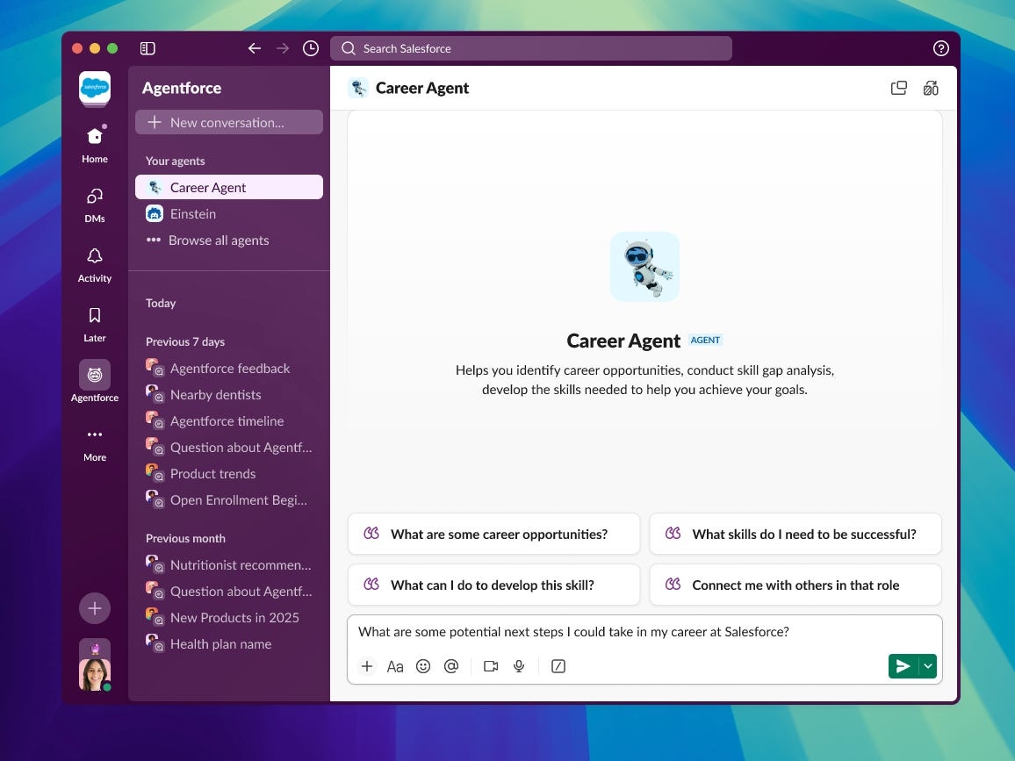Screen dimensions: 1015x761
Task: Click the 'Today' section label
Action: click(161, 303)
